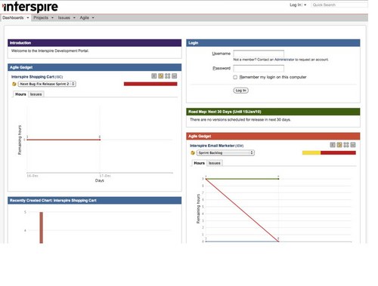Open the Agile menu

(x=85, y=18)
